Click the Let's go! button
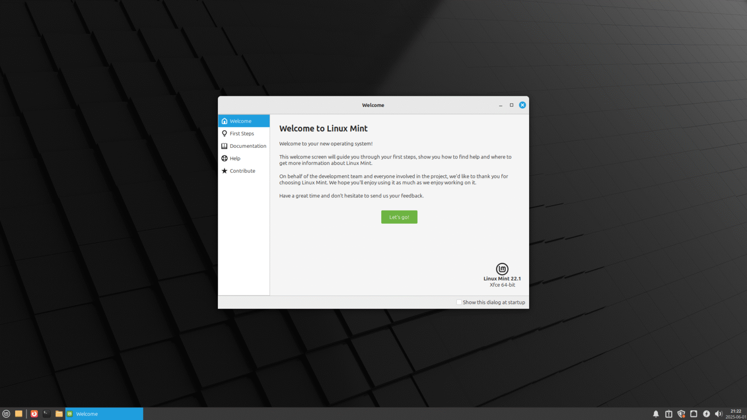This screenshot has height=420, width=747. tap(399, 217)
